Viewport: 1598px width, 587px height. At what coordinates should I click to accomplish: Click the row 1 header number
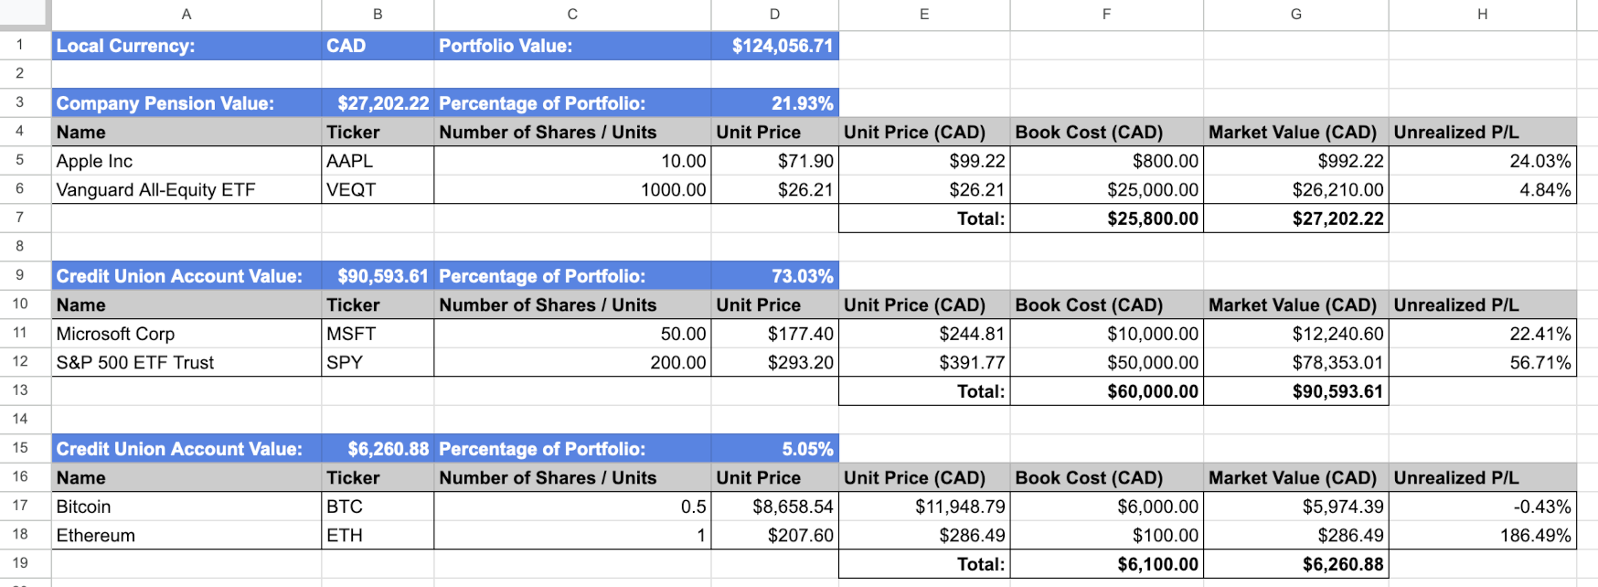tap(20, 45)
